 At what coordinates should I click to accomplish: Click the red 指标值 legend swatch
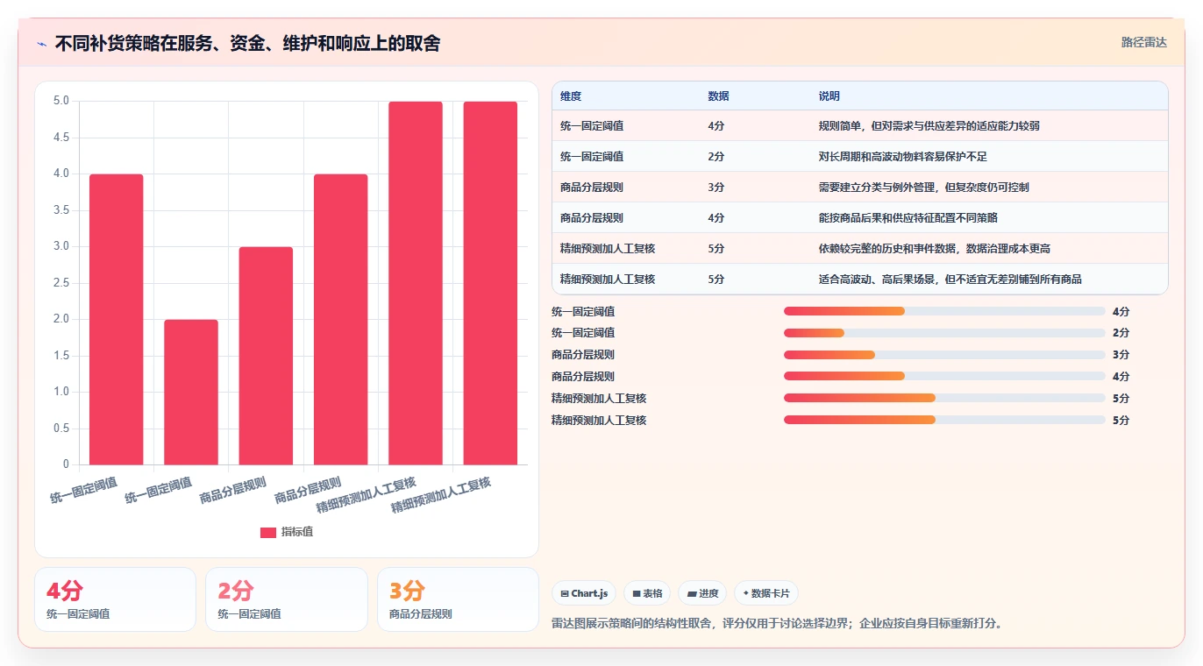pyautogui.click(x=268, y=532)
